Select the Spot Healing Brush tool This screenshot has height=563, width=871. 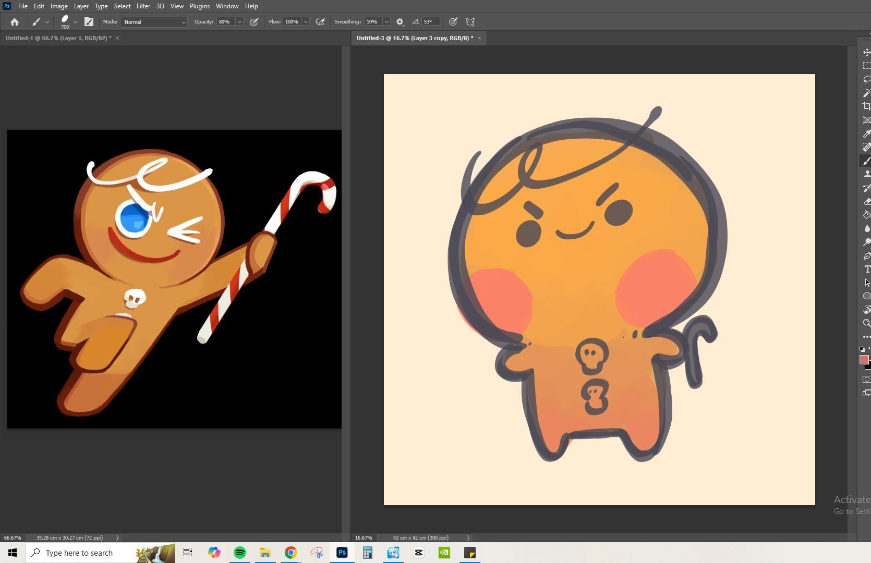point(866,147)
